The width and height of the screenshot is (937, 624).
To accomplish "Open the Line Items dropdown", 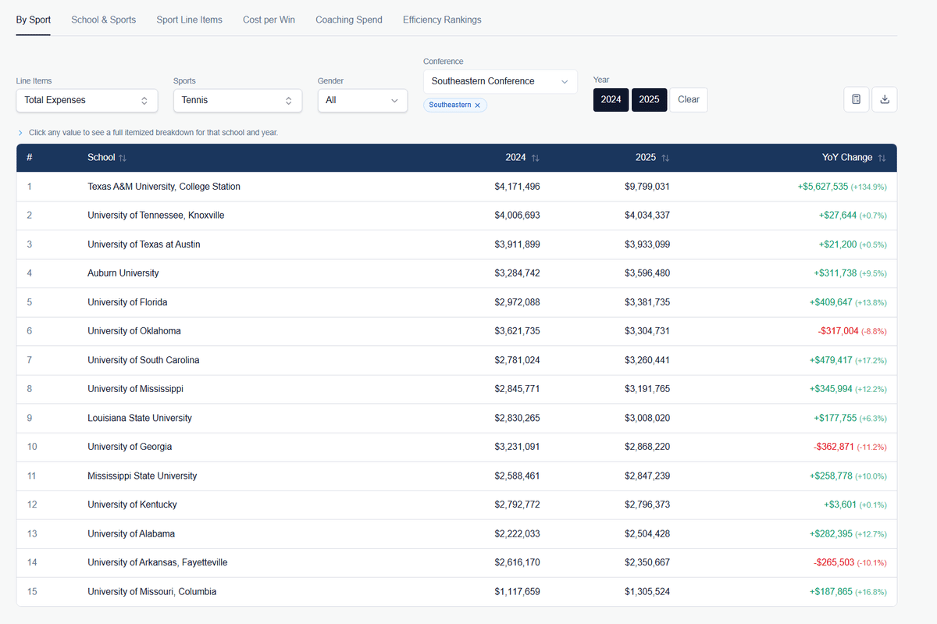I will pyautogui.click(x=87, y=100).
